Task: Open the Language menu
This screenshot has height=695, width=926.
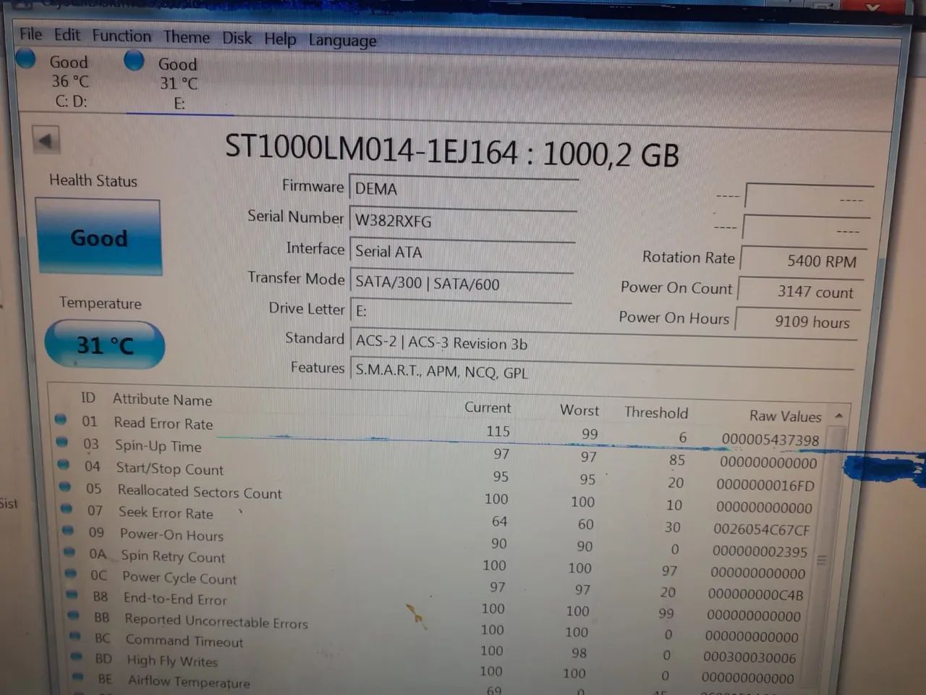Action: [x=342, y=41]
